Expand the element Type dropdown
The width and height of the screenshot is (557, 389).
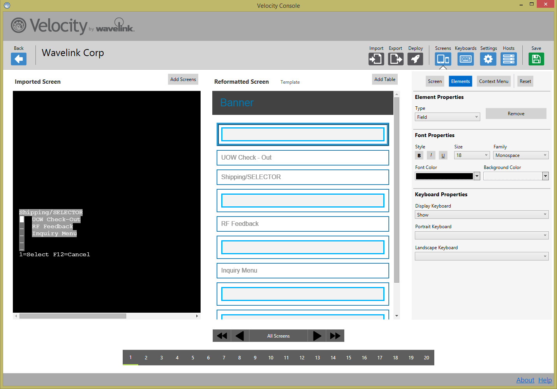(447, 117)
